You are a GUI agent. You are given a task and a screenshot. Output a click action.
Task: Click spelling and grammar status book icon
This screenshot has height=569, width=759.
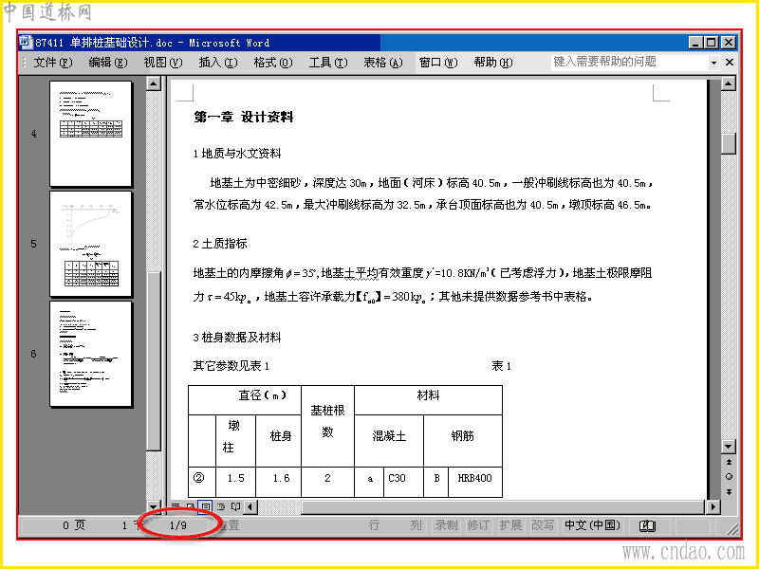pyautogui.click(x=647, y=525)
